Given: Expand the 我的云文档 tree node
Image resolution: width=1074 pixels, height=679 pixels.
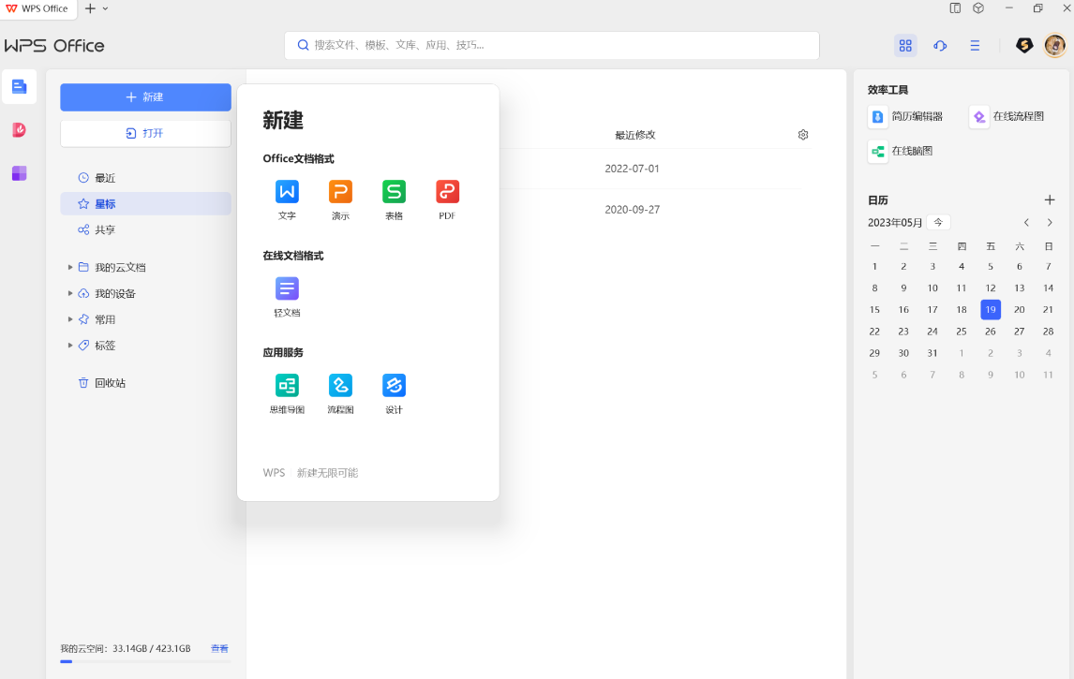Looking at the screenshot, I should coord(70,268).
